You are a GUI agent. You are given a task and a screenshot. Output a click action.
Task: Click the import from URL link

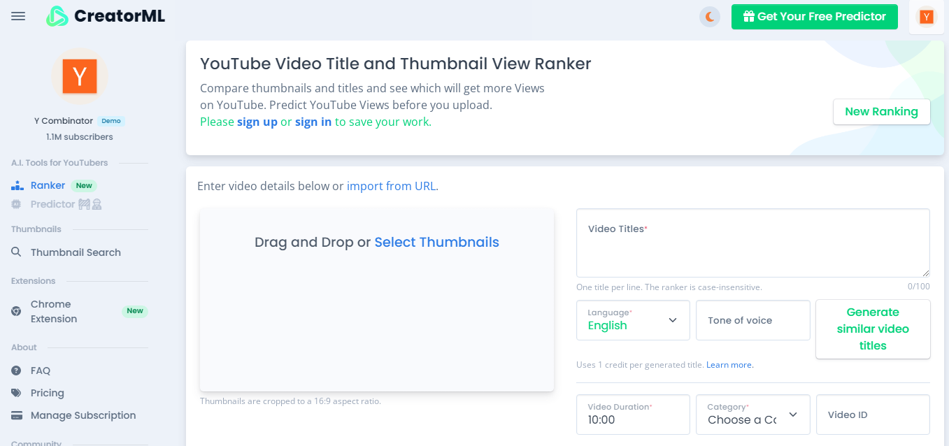point(391,186)
